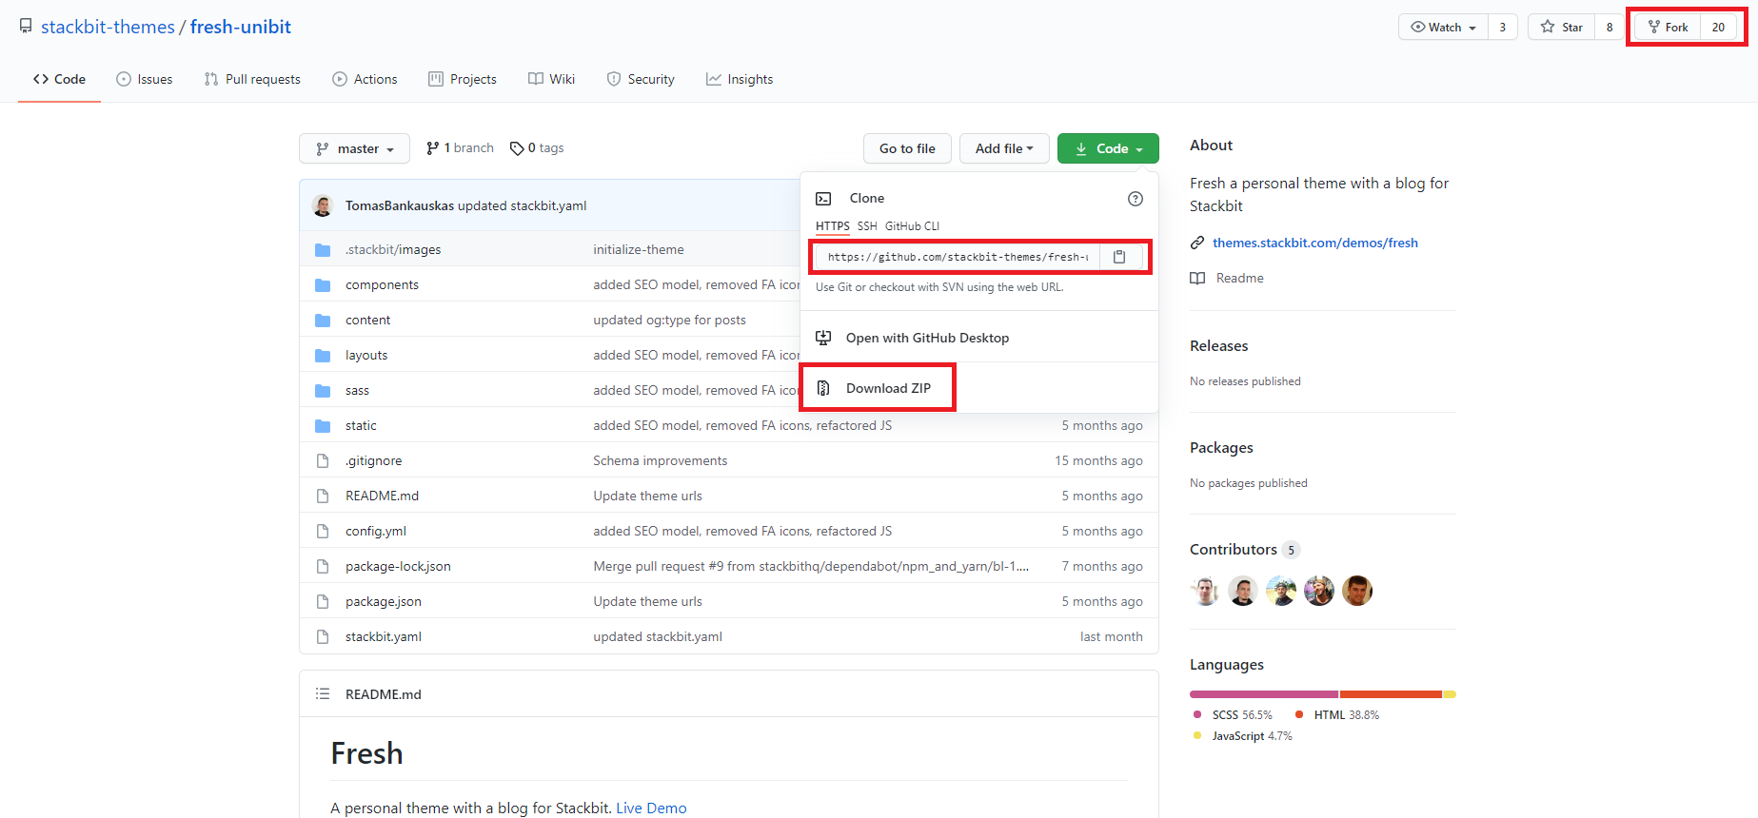Image resolution: width=1758 pixels, height=818 pixels.
Task: Click the Releases heading
Action: click(x=1218, y=346)
